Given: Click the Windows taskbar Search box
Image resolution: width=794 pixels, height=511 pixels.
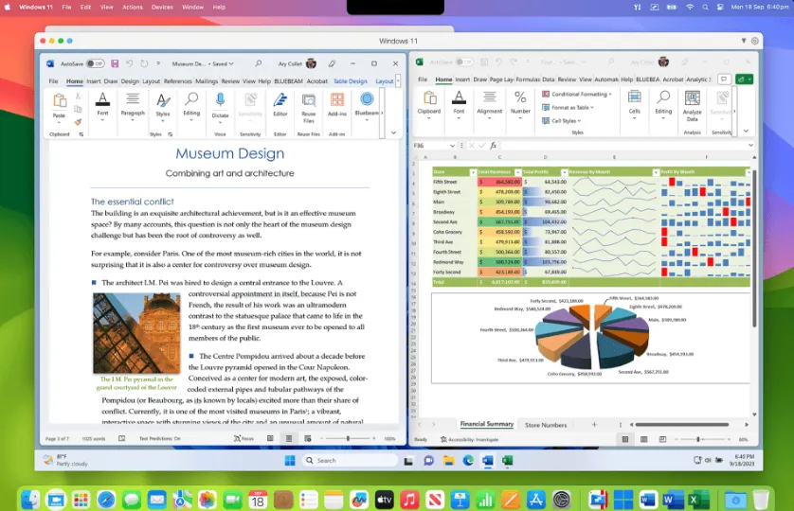Looking at the screenshot, I should coord(350,461).
